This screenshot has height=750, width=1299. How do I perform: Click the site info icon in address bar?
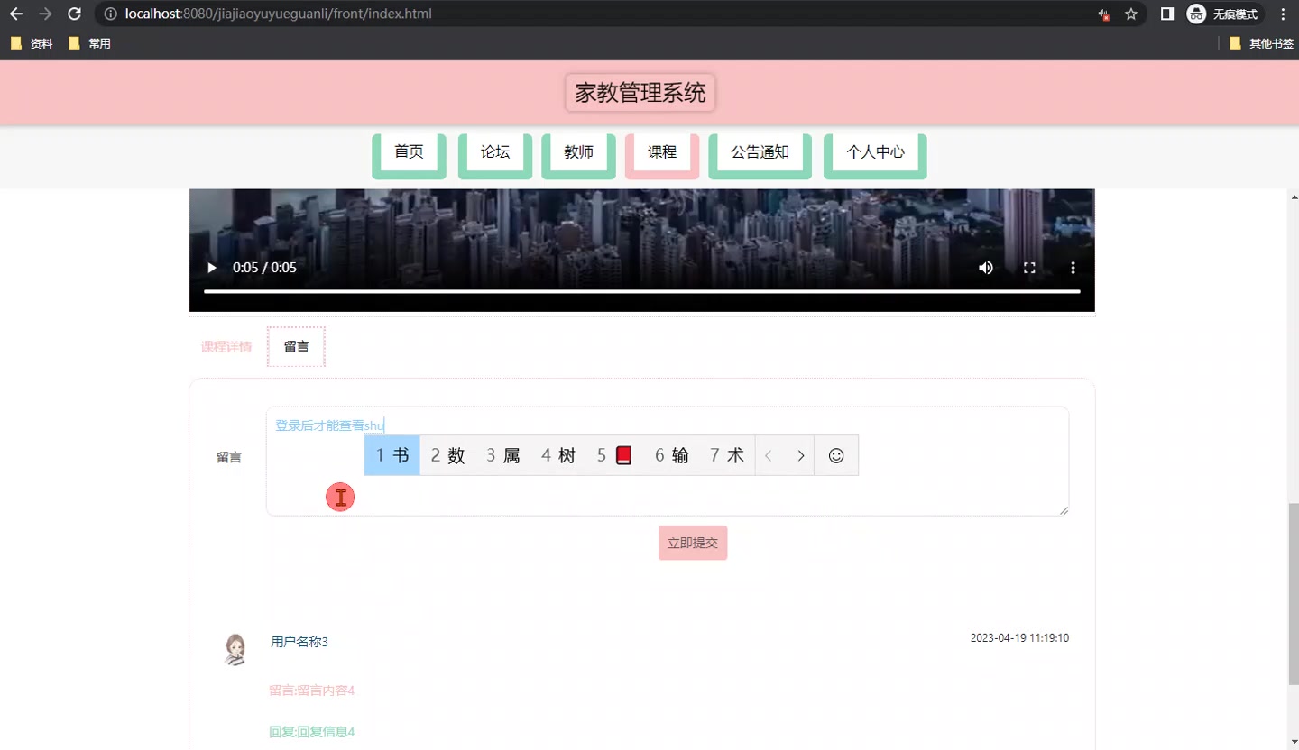point(110,14)
